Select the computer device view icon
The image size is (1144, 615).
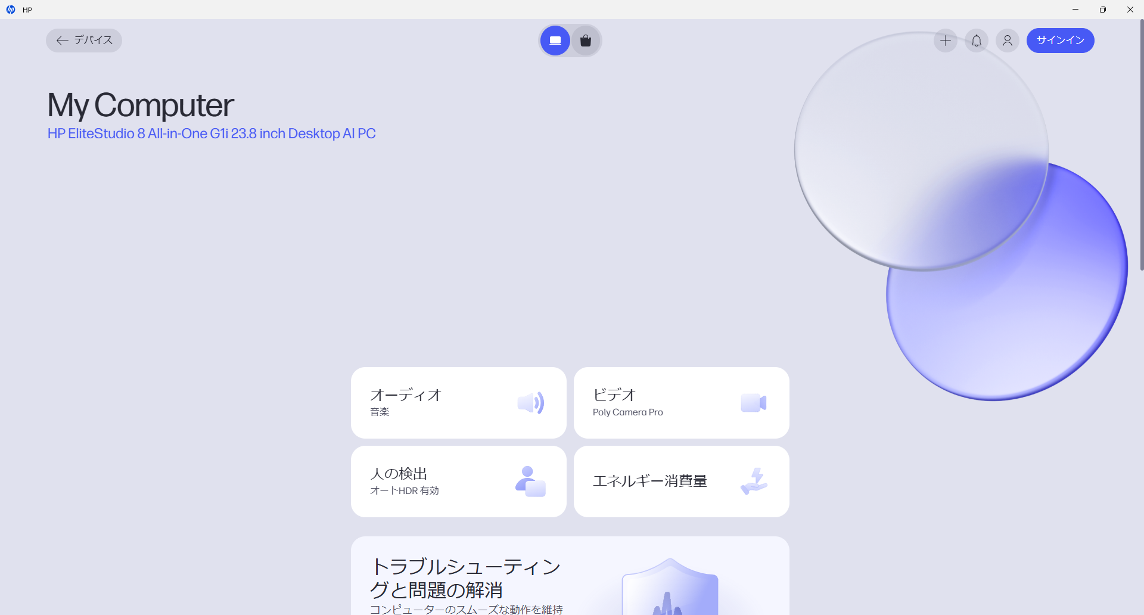click(x=555, y=41)
